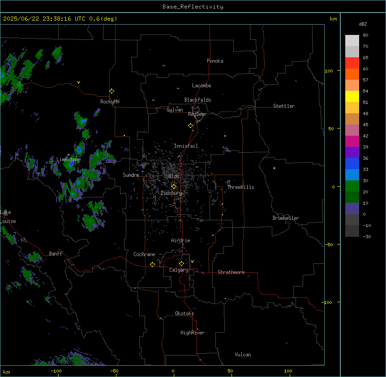
Task: Select the Okotoks label
Action: pos(184,313)
